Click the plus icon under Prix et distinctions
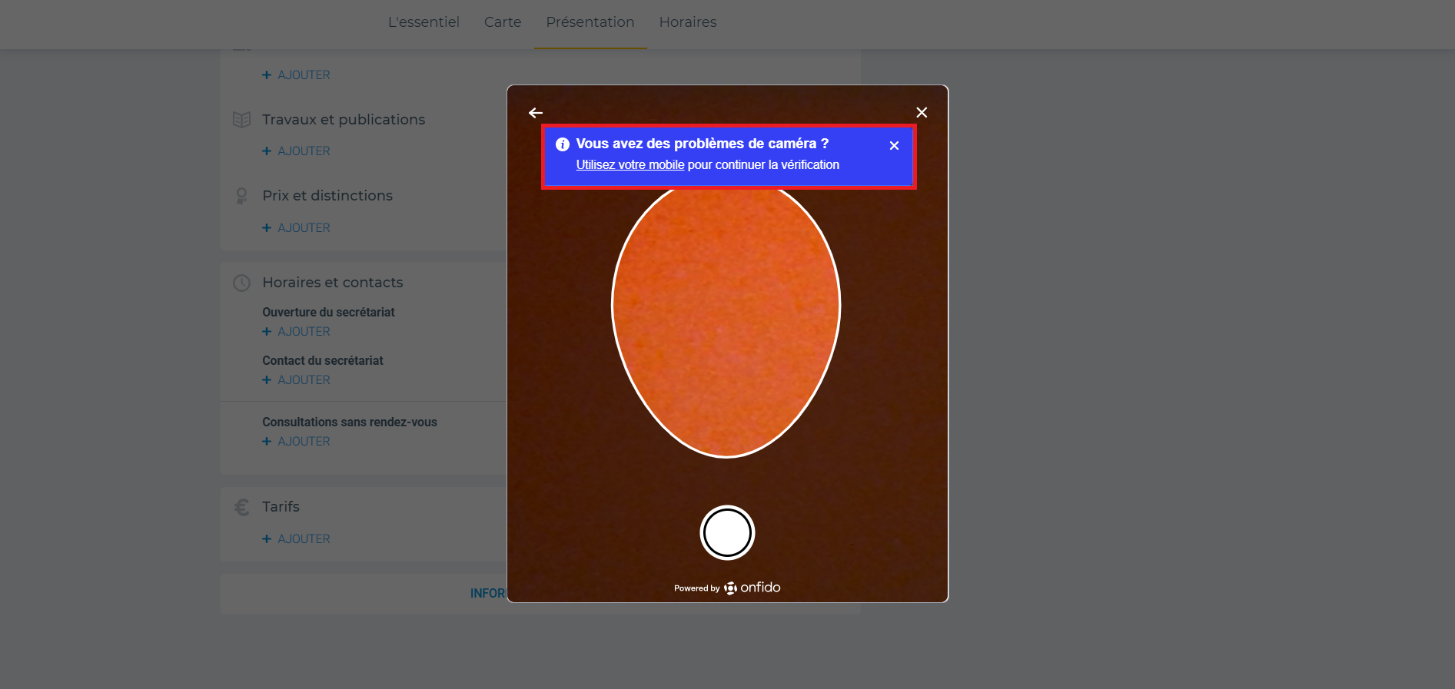Screen dimensions: 1455x689 (x=267, y=228)
